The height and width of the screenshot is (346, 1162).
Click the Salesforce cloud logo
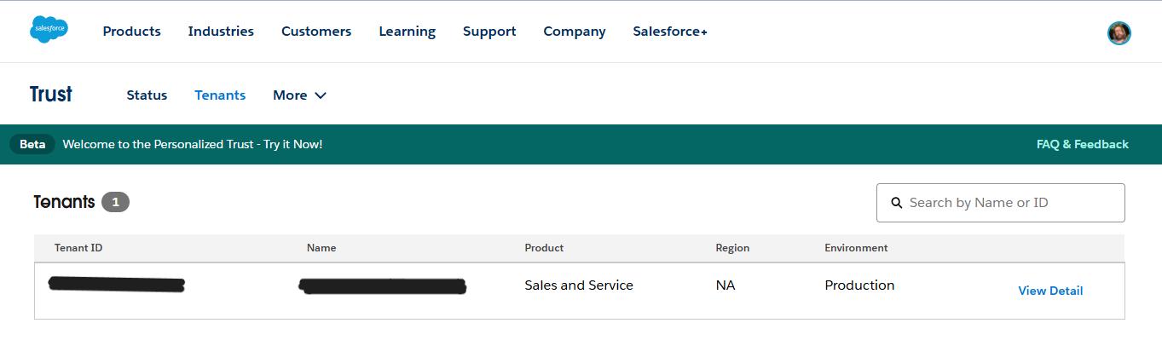49,30
